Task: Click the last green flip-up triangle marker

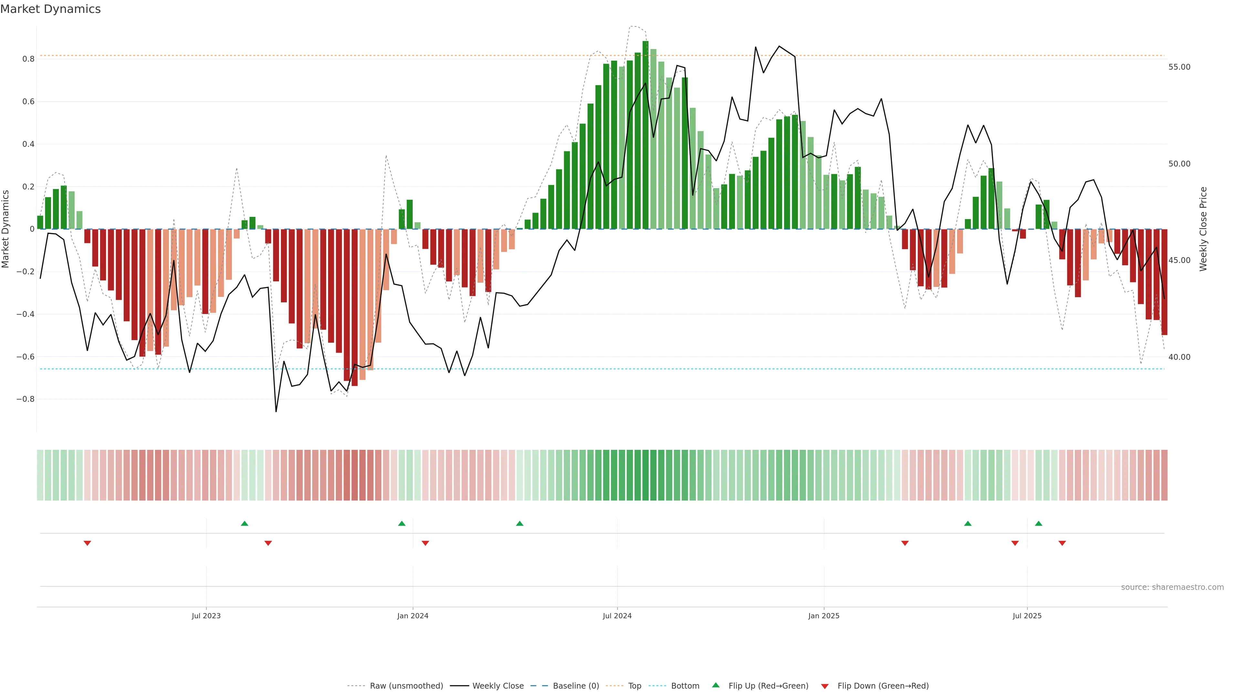Action: click(1038, 523)
